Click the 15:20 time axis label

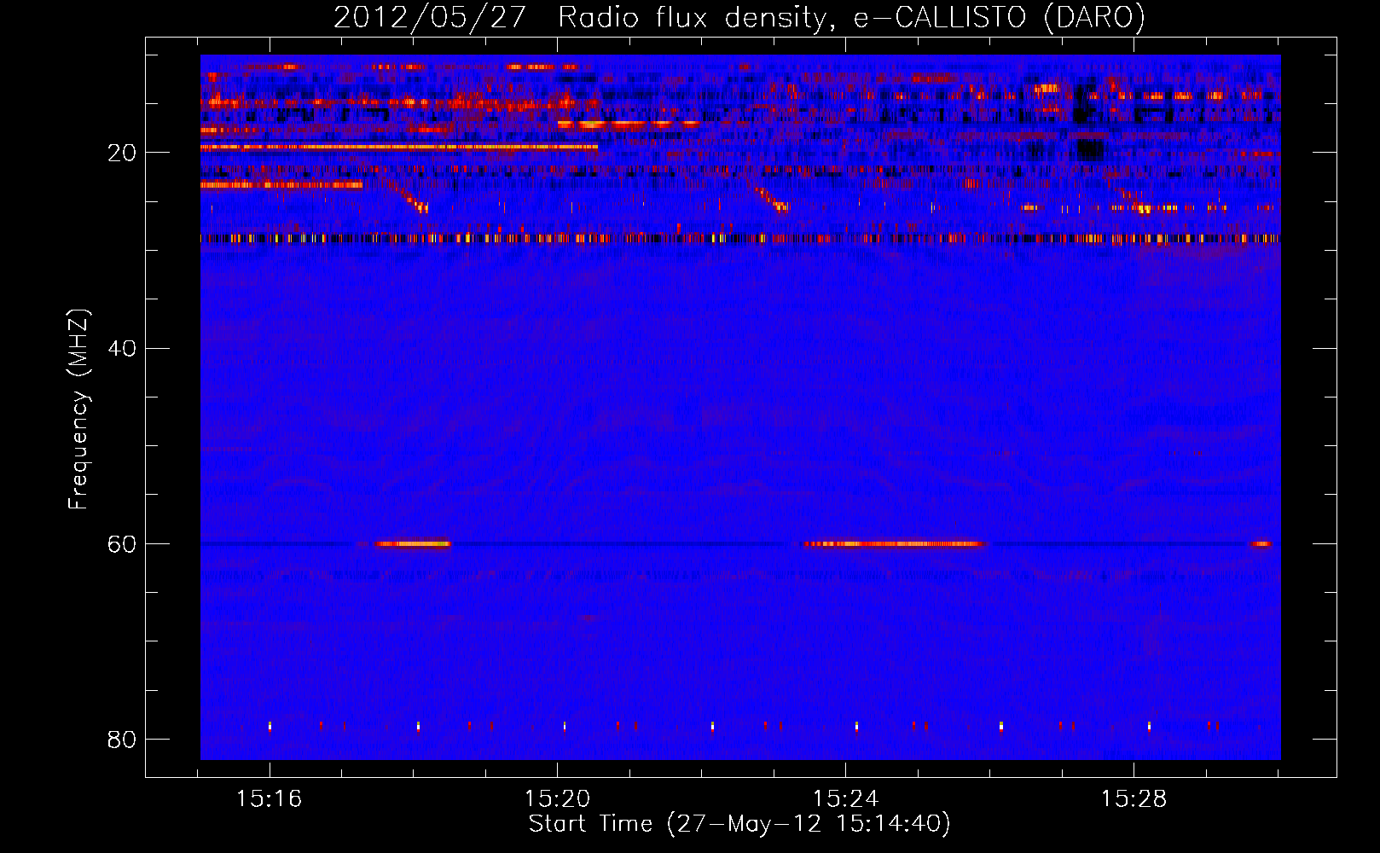point(557,799)
